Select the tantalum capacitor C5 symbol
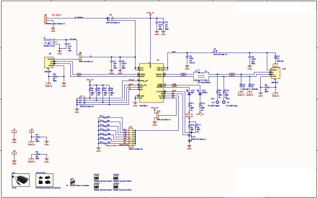 click(x=187, y=57)
